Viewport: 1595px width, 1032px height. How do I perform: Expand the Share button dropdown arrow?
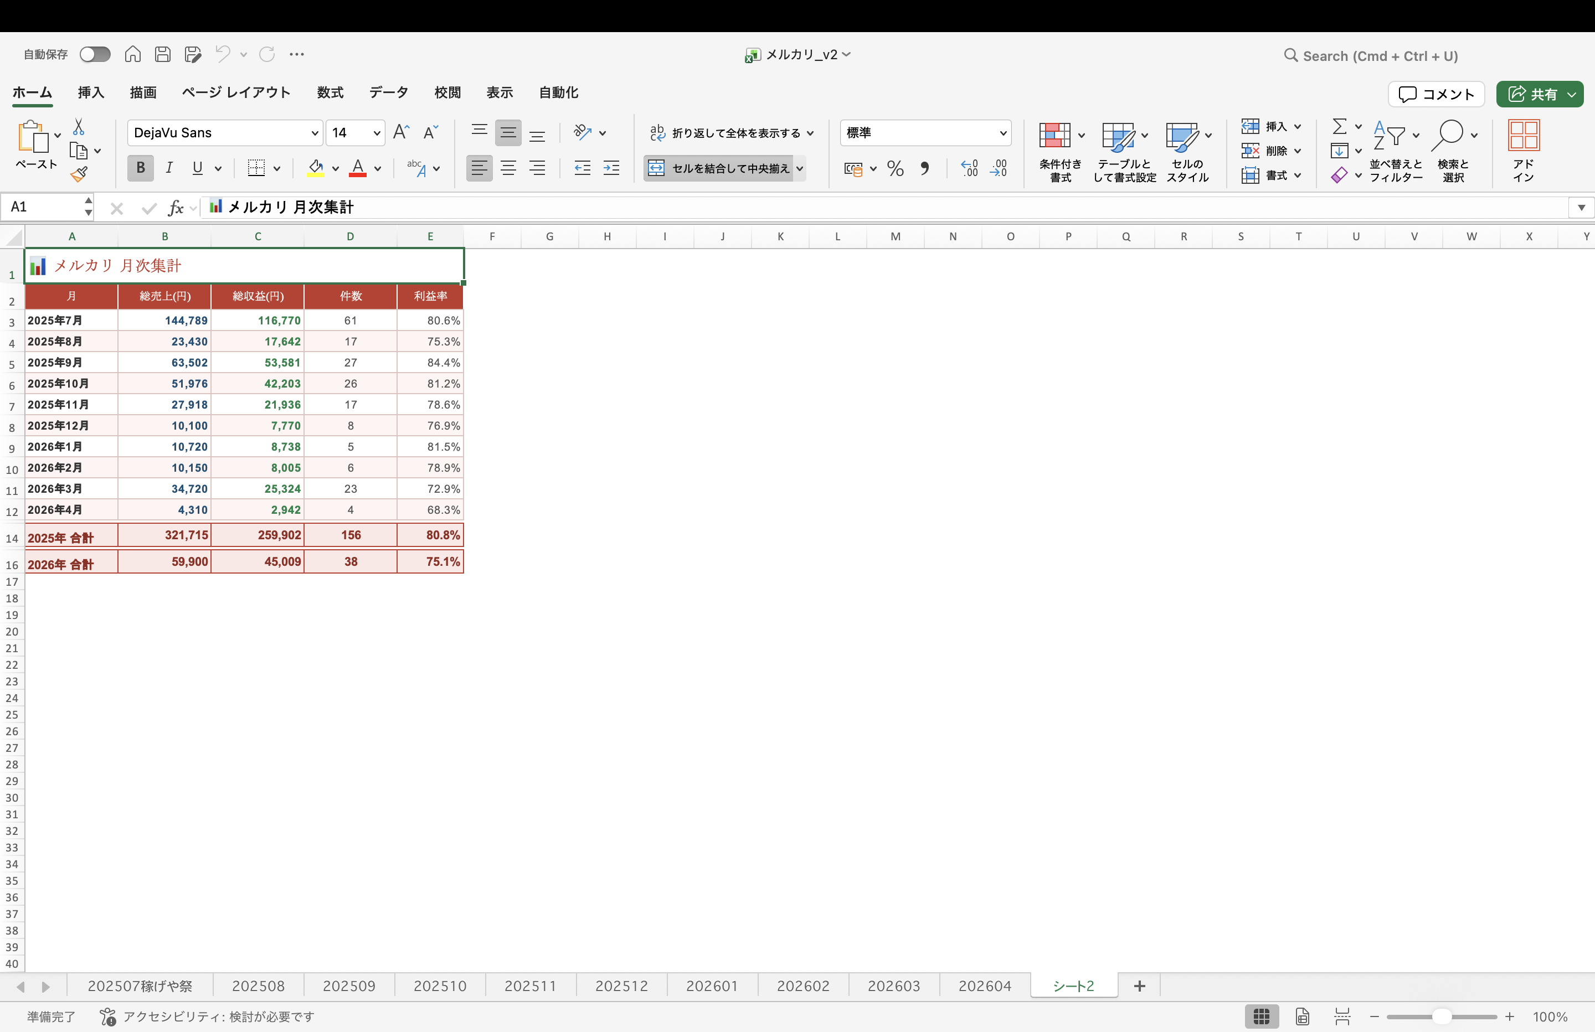1572,95
